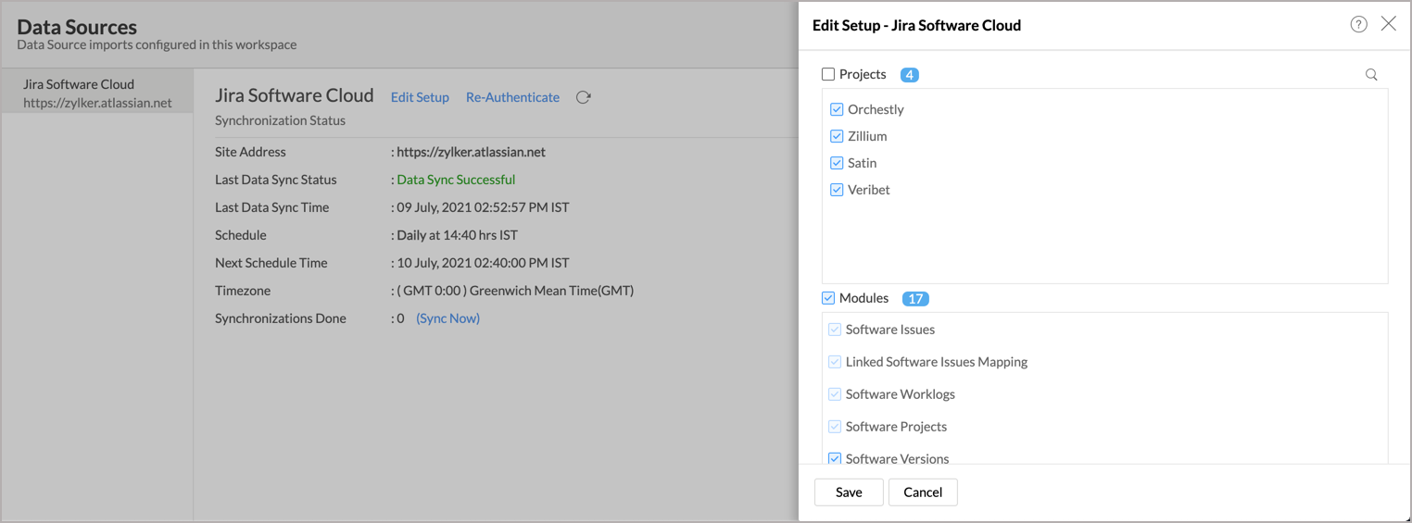Viewport: 1412px width, 523px height.
Task: Uncheck the Veribet project
Action: point(837,190)
